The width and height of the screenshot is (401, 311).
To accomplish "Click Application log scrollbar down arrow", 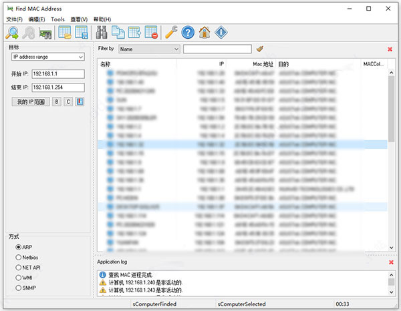I will click(391, 292).
